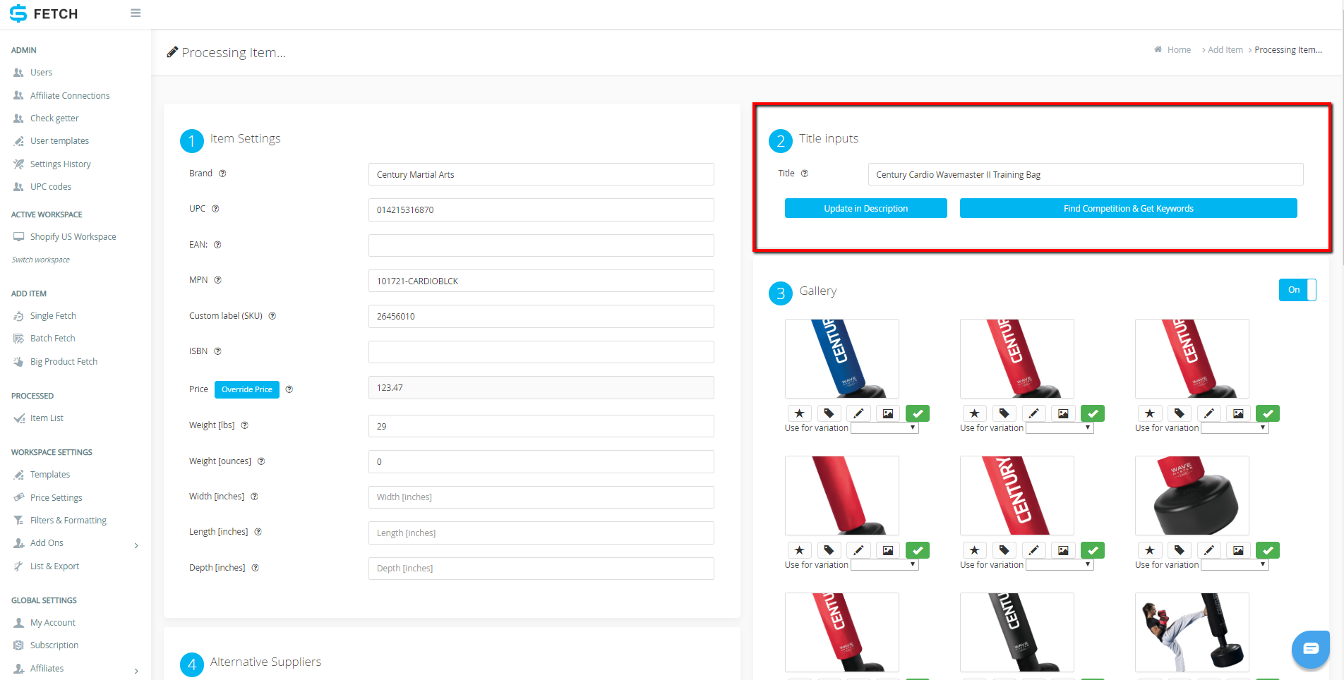This screenshot has height=680, width=1344.
Task: Click Add Item breadcrumb link
Action: (x=1225, y=49)
